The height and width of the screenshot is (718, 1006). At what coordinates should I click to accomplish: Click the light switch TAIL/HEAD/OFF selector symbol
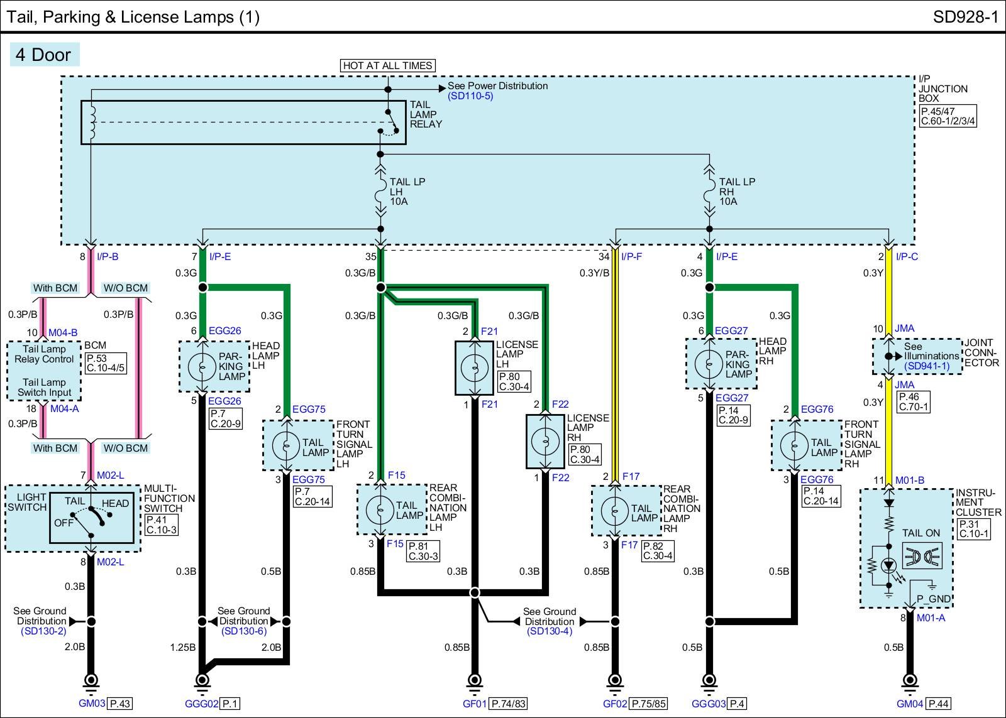(92, 517)
